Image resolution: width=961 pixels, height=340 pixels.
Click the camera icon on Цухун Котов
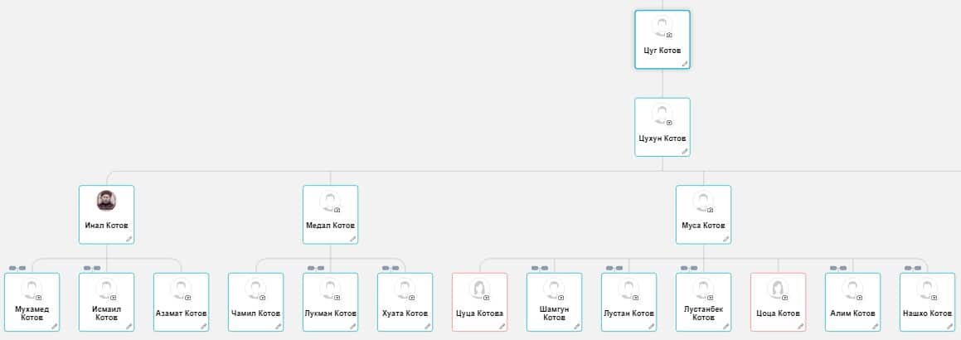point(669,123)
